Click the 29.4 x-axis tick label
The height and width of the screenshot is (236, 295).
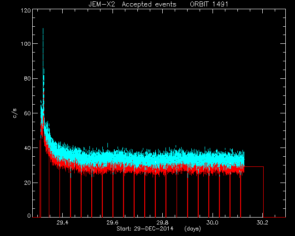pos(62,223)
